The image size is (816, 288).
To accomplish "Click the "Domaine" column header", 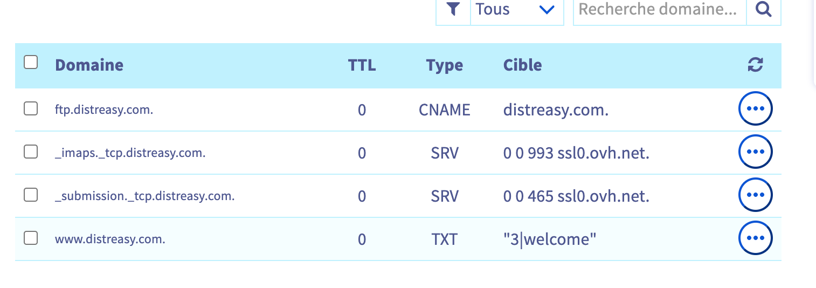I will pyautogui.click(x=89, y=65).
